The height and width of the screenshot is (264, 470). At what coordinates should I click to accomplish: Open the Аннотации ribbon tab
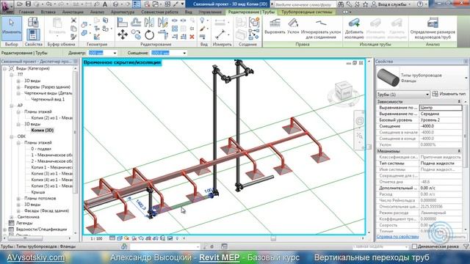[73, 12]
